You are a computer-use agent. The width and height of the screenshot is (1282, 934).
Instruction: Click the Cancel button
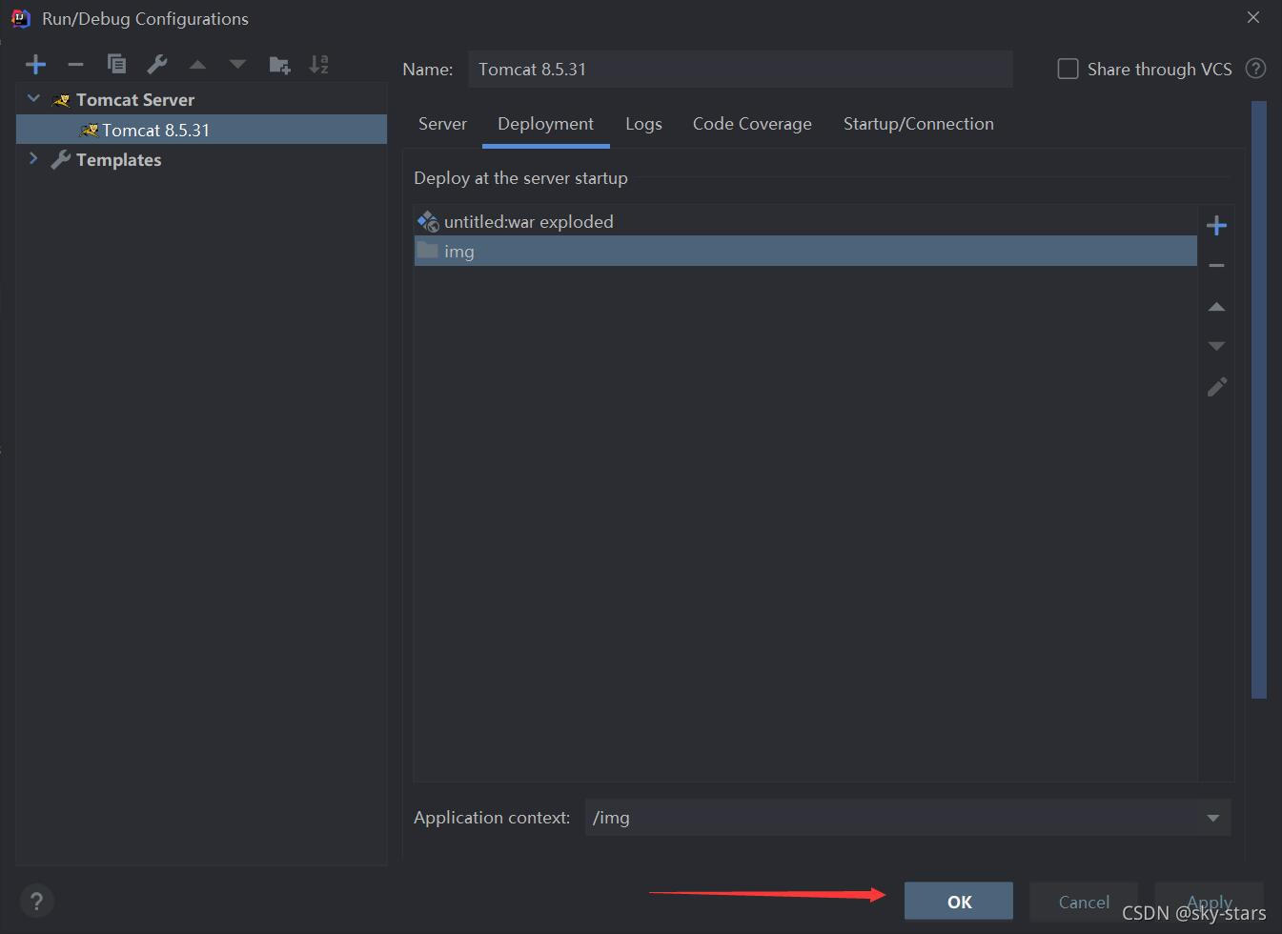(1084, 902)
